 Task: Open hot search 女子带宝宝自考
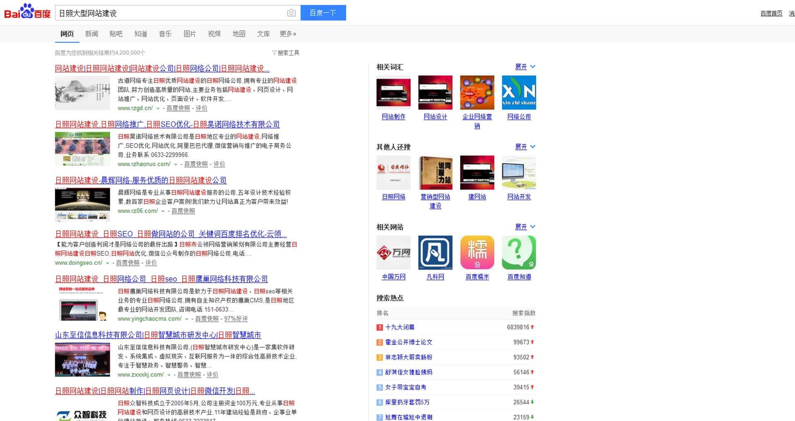(406, 387)
